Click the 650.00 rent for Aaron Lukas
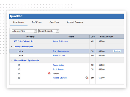Image resolution: width=130 pixels, height=97 pixels. [101, 65]
